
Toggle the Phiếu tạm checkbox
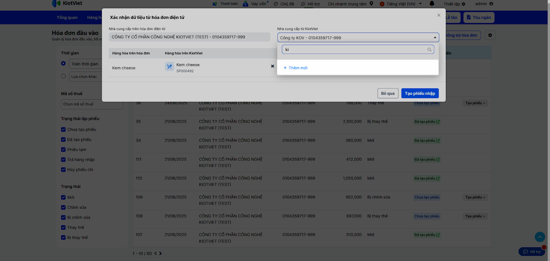[63, 150]
